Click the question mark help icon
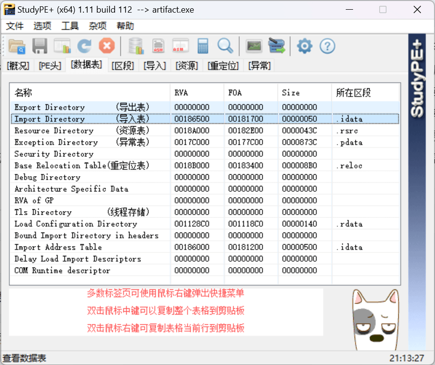This screenshot has height=365, width=435. pyautogui.click(x=328, y=46)
